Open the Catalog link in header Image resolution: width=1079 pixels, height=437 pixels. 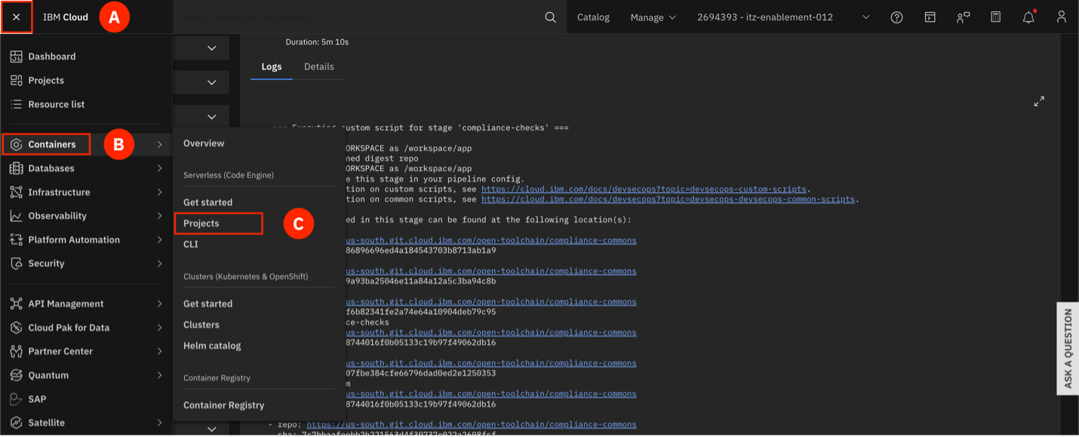pyautogui.click(x=593, y=17)
